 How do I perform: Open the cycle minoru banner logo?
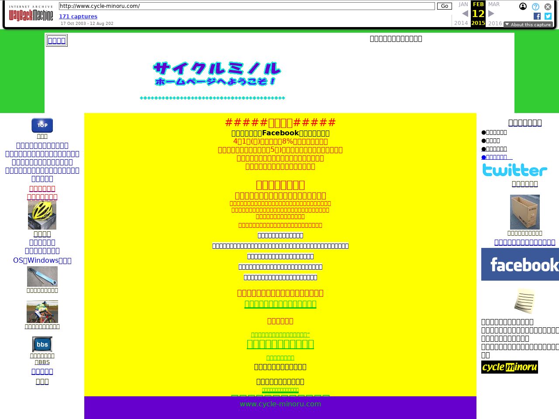point(509,367)
